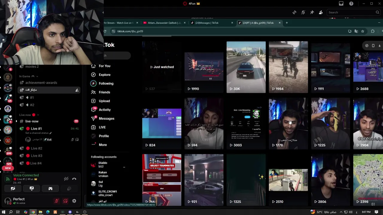Toggle noise suppression in voice panel
This screenshot has width=383, height=215.
coord(66,179)
